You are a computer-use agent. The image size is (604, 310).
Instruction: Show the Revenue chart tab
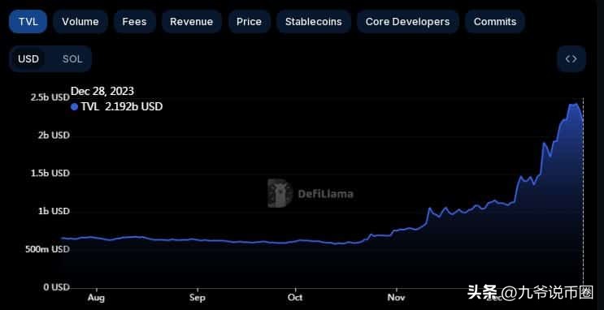192,22
